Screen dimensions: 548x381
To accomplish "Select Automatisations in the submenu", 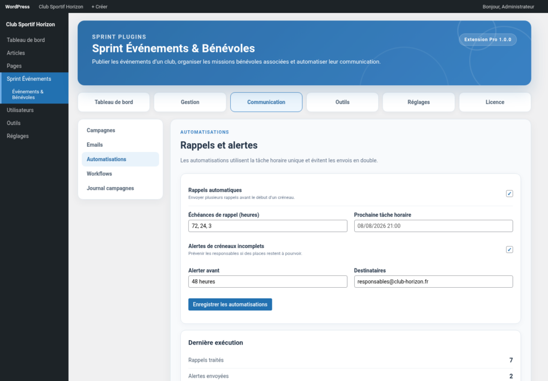I will 120,159.
